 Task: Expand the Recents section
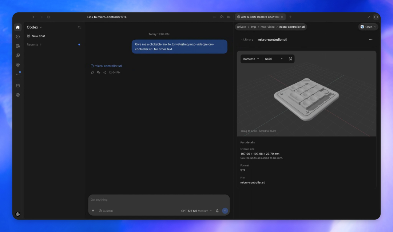click(x=34, y=45)
